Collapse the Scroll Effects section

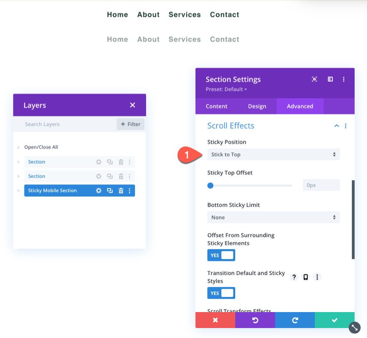[x=337, y=126]
